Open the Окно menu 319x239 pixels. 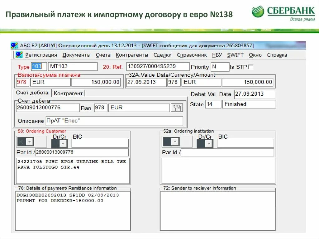click(x=255, y=55)
